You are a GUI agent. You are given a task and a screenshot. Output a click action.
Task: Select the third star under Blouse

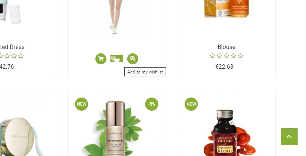[226, 56]
